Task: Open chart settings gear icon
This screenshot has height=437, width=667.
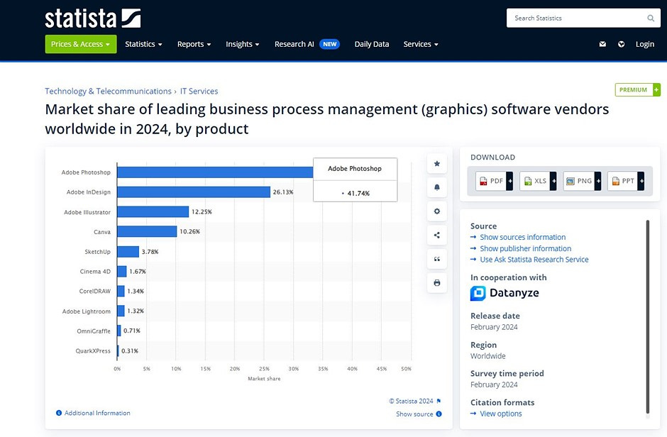Action: tap(437, 211)
